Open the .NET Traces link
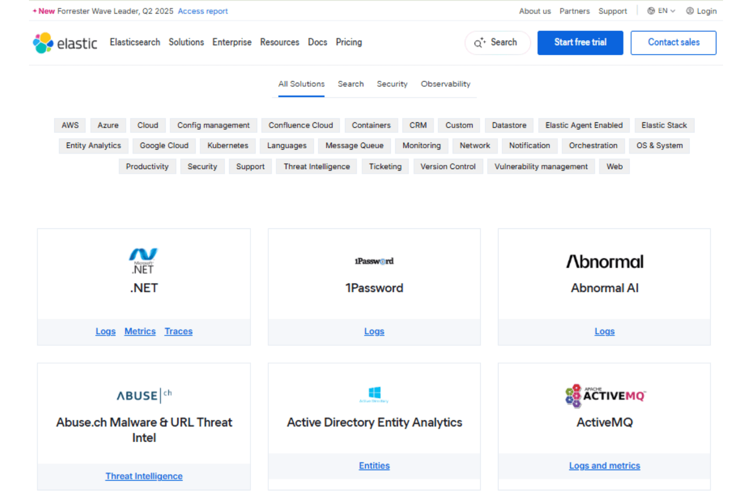 point(178,331)
